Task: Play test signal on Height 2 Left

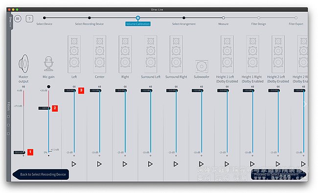Action: tap(278, 164)
